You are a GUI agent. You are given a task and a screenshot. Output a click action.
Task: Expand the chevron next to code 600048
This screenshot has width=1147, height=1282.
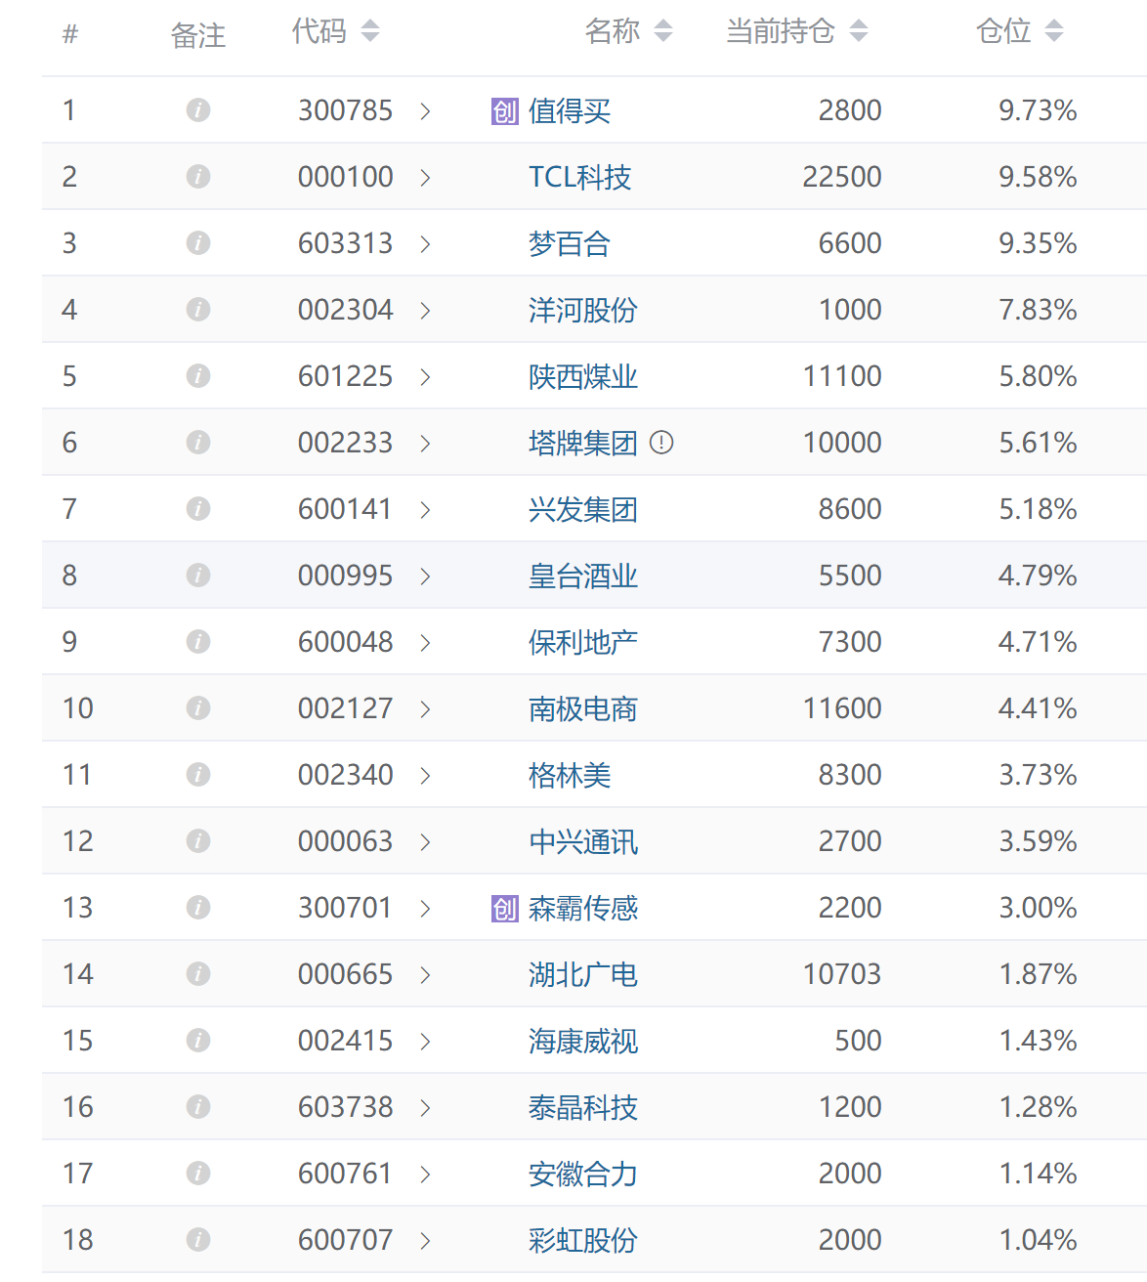425,642
